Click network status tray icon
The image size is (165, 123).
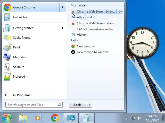pyautogui.click(x=133, y=118)
